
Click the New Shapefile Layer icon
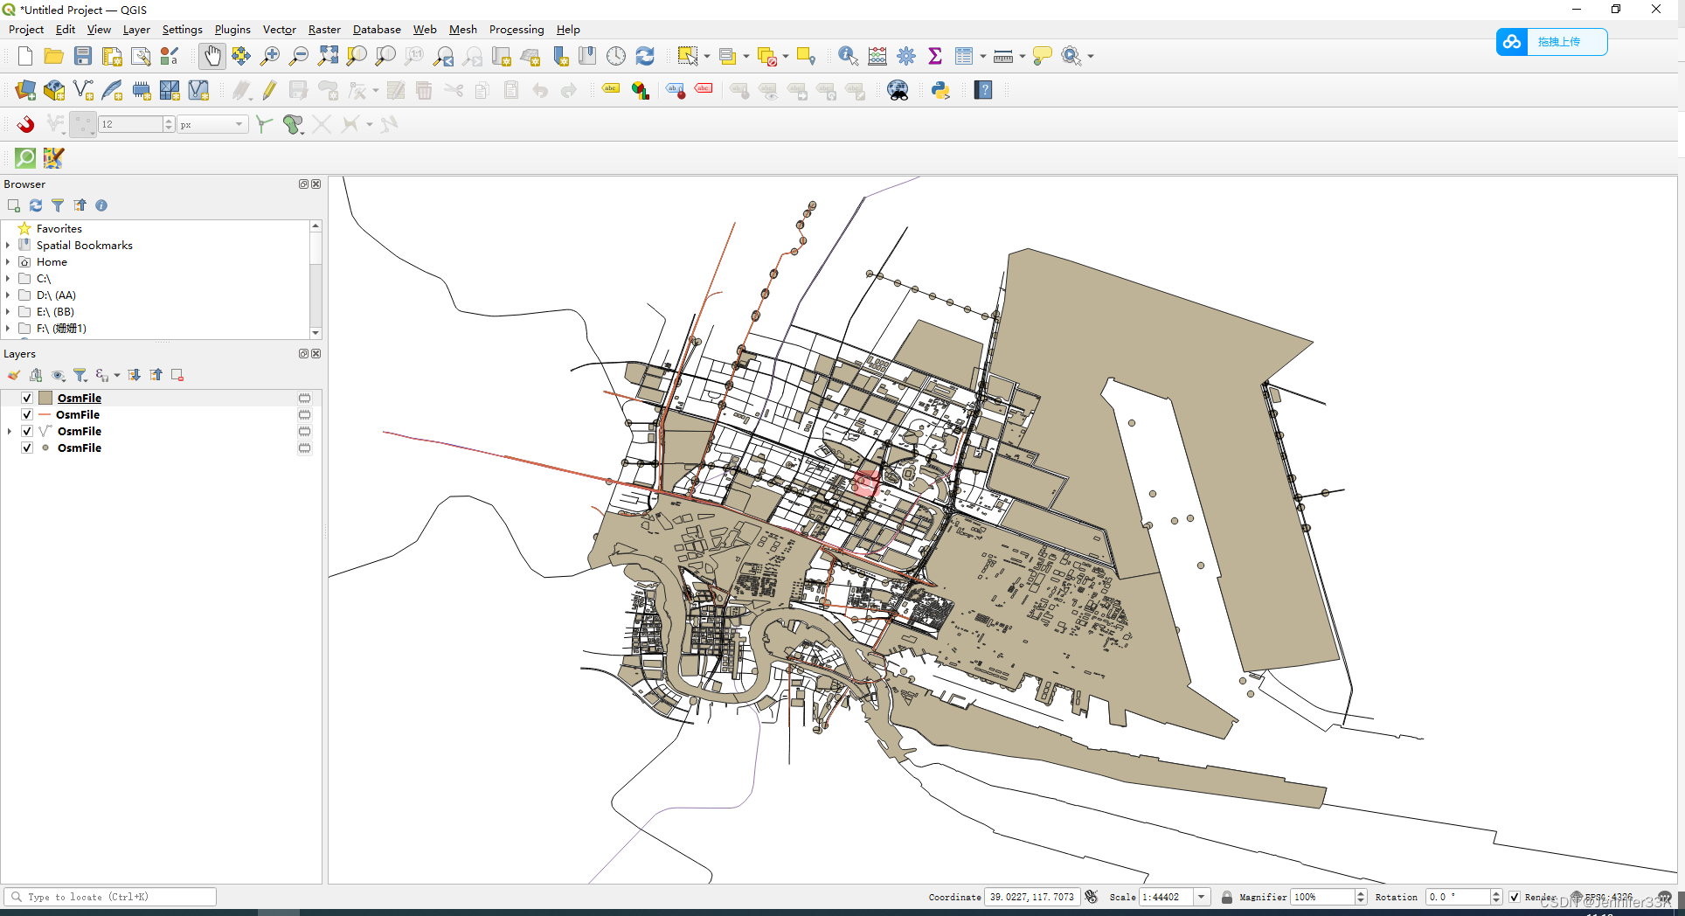pyautogui.click(x=83, y=90)
